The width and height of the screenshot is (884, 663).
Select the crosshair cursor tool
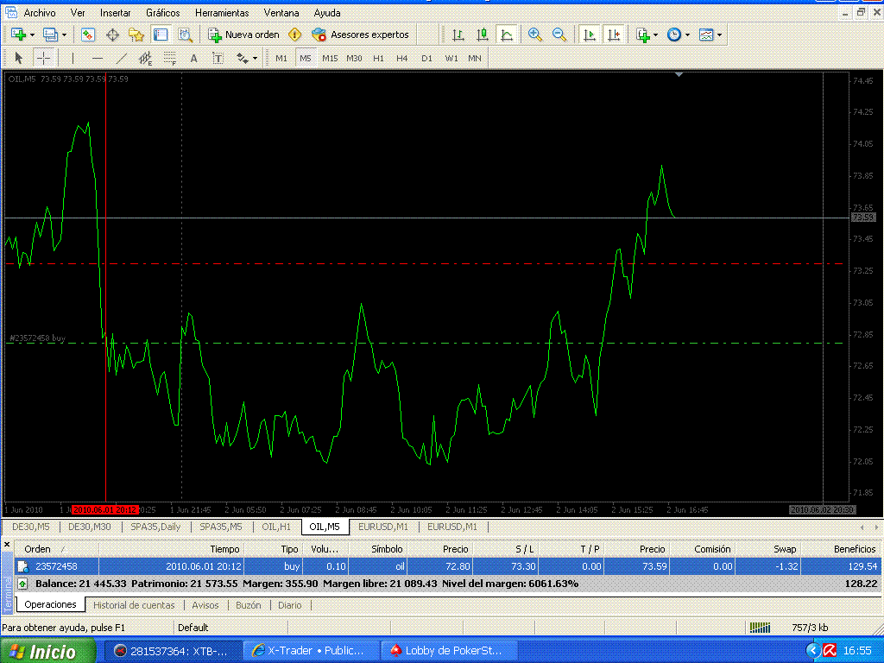tap(43, 58)
